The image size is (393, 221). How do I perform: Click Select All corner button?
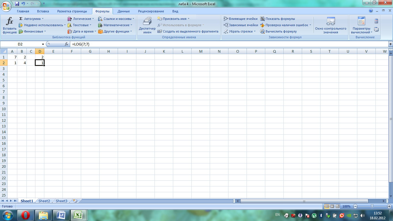pyautogui.click(x=4, y=51)
